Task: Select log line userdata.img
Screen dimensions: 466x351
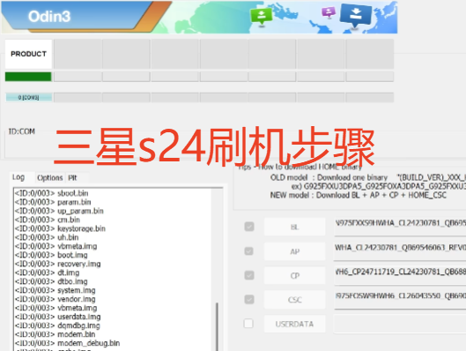Action: pyautogui.click(x=57, y=317)
